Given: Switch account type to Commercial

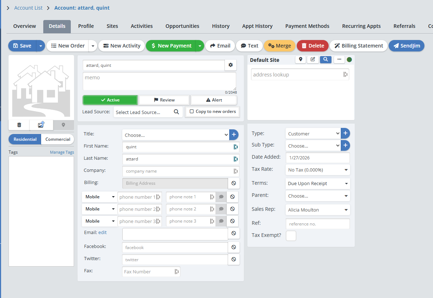Looking at the screenshot, I should coord(58,139).
